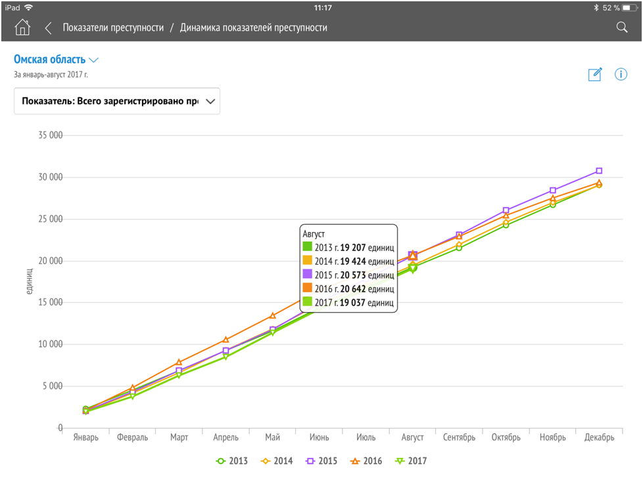This screenshot has width=643, height=483.
Task: Open search with the magnifying glass icon
Action: (x=621, y=28)
